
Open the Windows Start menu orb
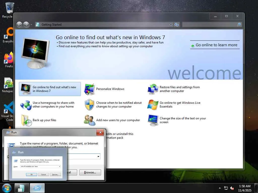(7, 188)
